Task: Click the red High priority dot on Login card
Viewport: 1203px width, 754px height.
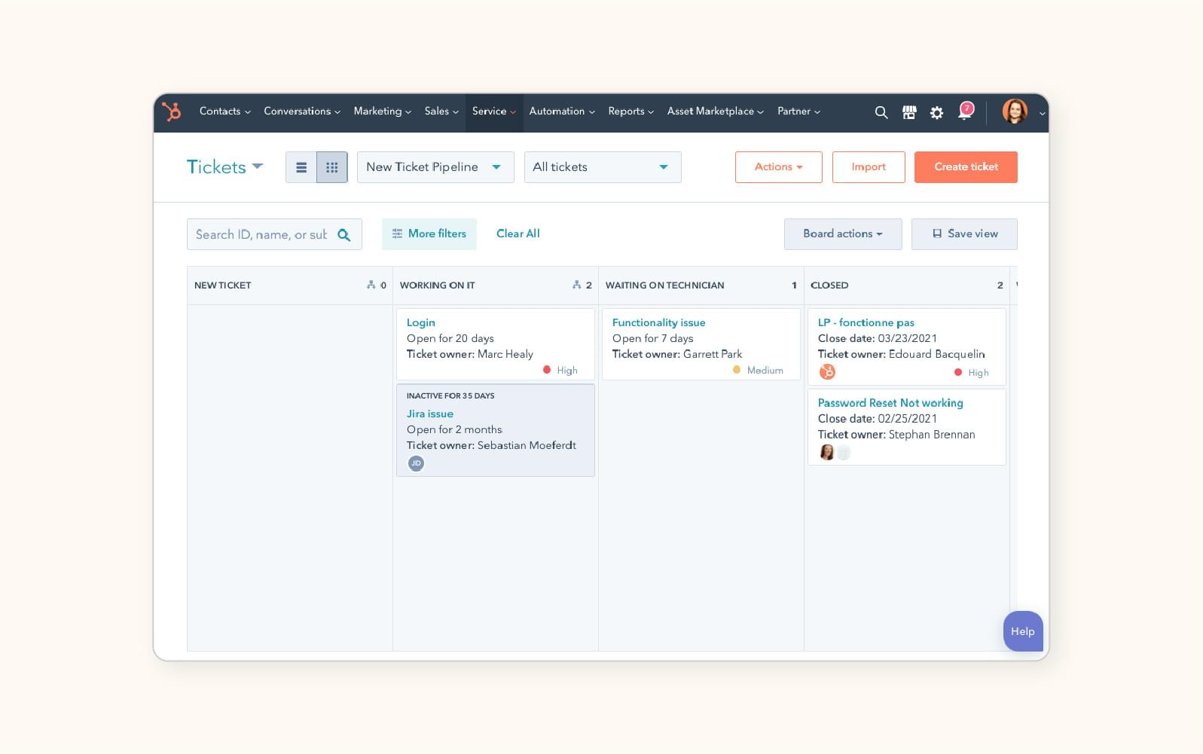Action: (547, 370)
